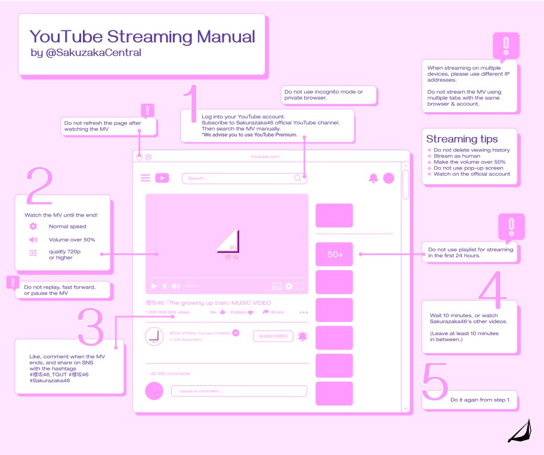Click the Leave a comment field

click(x=239, y=391)
